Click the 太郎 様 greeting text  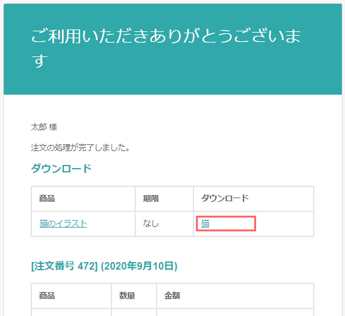coord(44,127)
